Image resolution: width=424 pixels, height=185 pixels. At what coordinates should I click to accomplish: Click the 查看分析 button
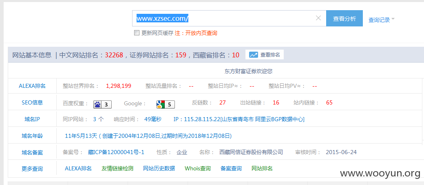point(344,18)
